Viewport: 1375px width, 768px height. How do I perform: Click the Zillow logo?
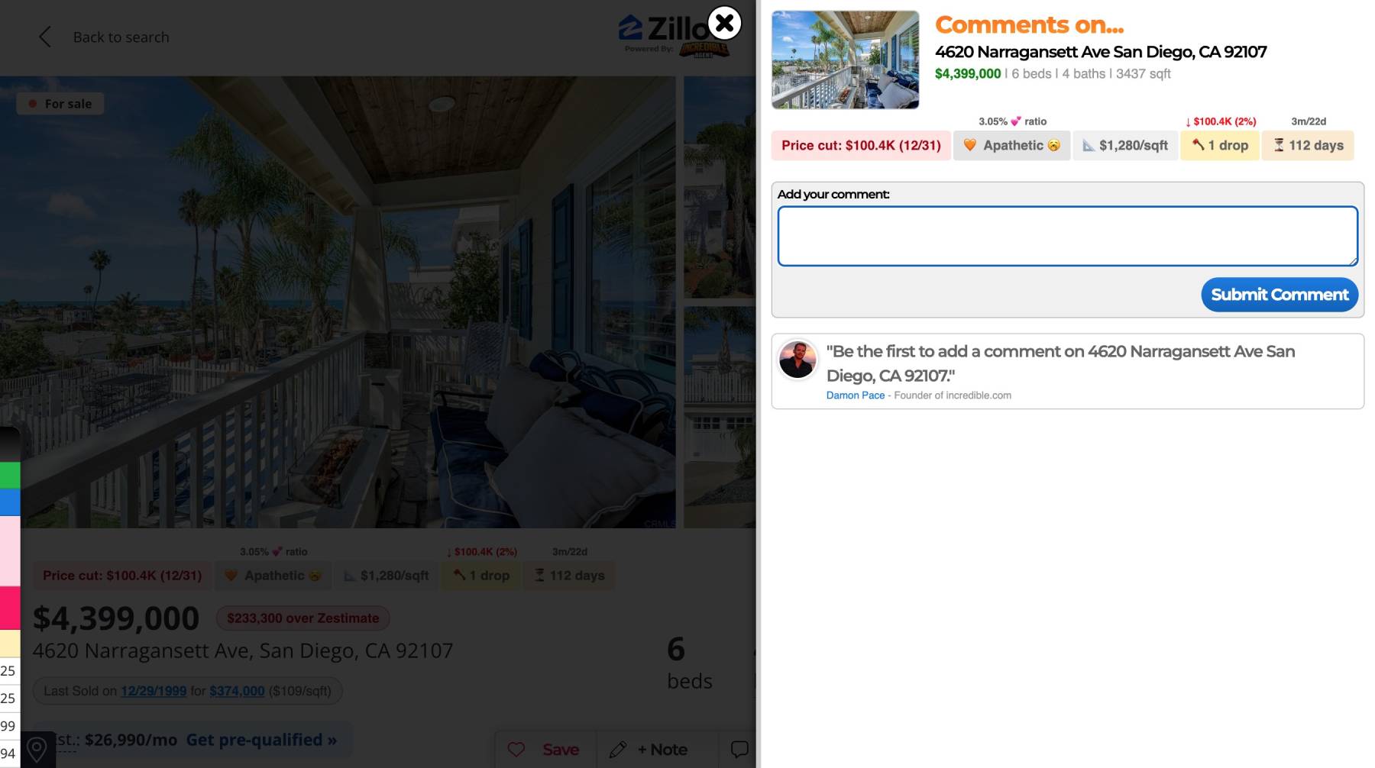pos(663,29)
